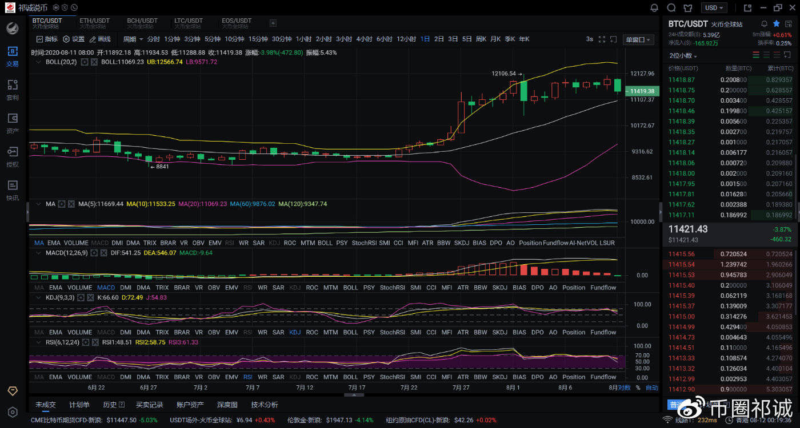Select the 4小时 timeframe
800x428 pixels.
(x=364, y=39)
